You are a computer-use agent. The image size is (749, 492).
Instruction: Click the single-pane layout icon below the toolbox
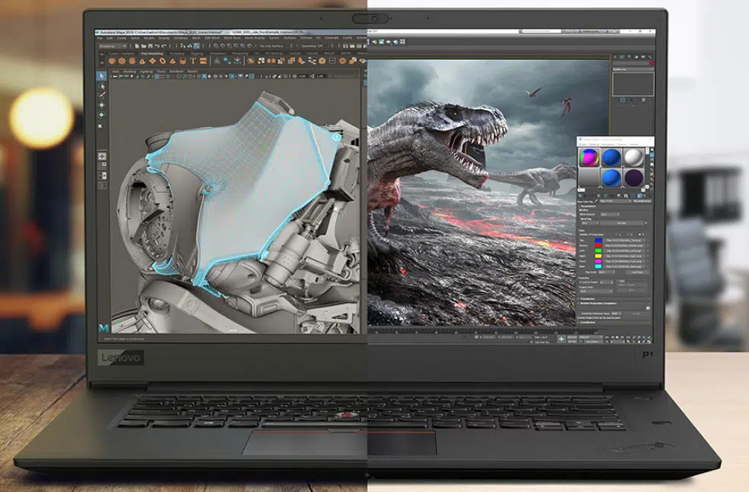pos(100,156)
